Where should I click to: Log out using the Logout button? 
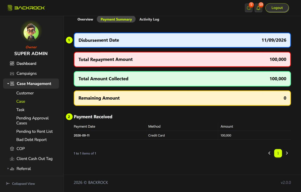277,8
